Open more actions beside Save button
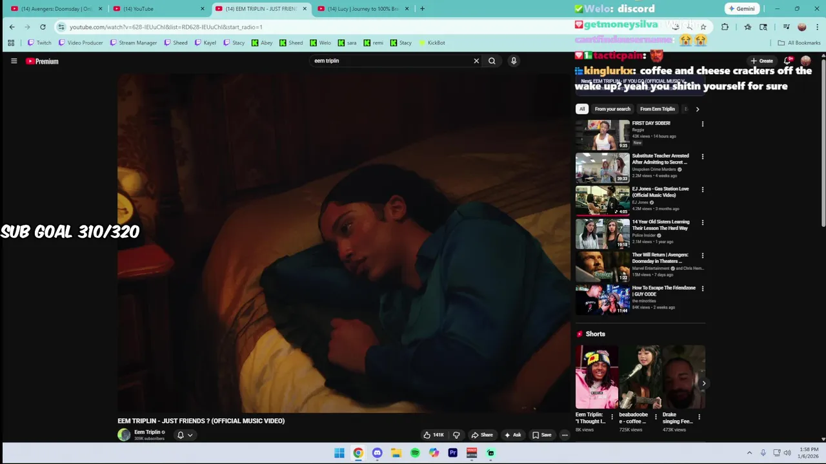 coord(565,435)
